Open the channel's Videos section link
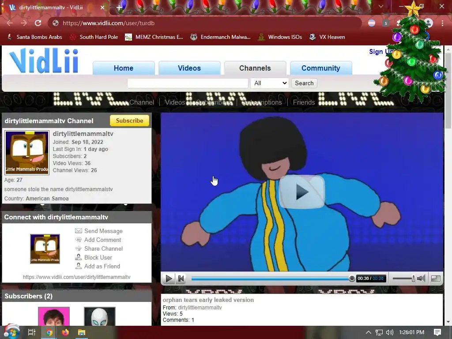Viewport: 452px width, 339px height. point(175,102)
